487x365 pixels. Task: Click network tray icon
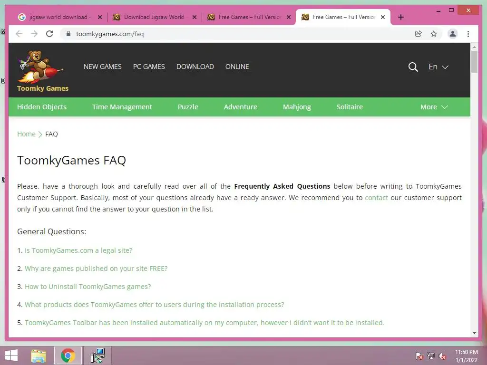(431, 356)
